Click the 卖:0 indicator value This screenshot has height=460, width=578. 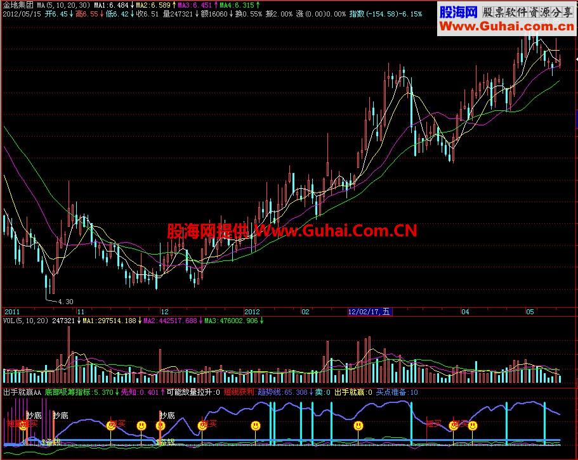click(x=322, y=392)
